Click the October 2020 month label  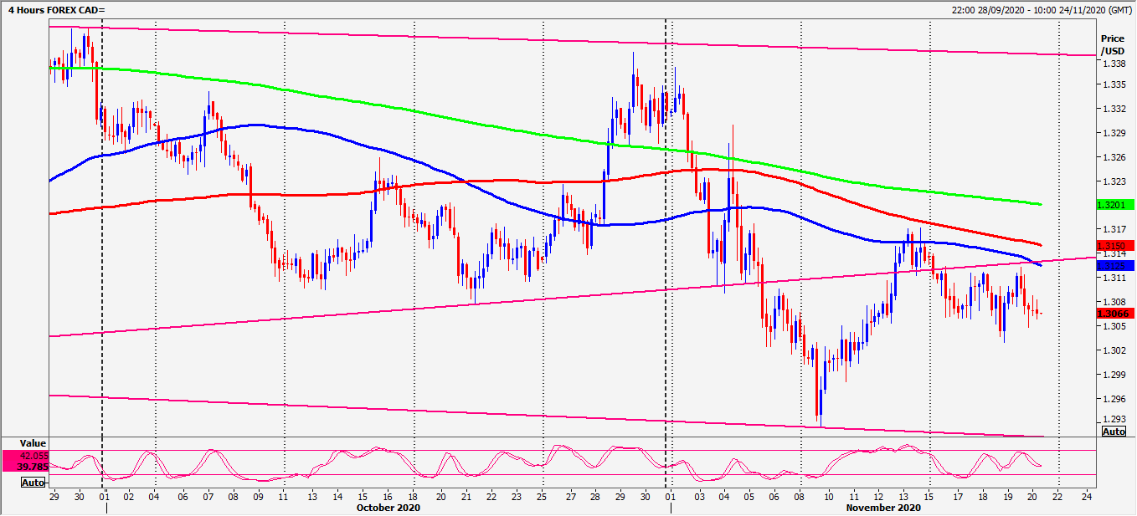pyautogui.click(x=388, y=508)
